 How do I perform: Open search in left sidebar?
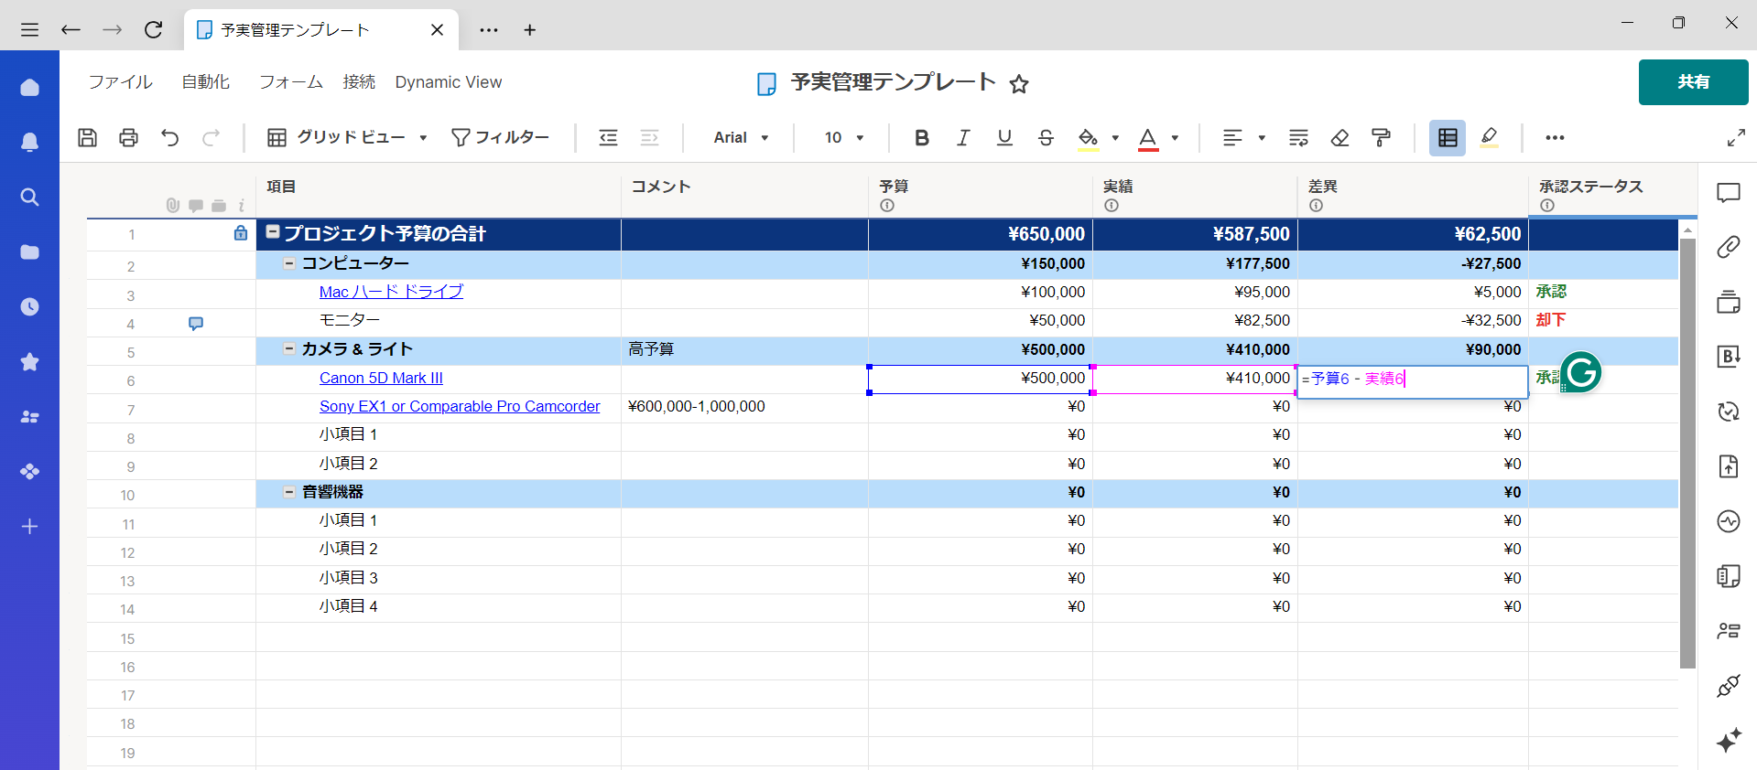(29, 197)
